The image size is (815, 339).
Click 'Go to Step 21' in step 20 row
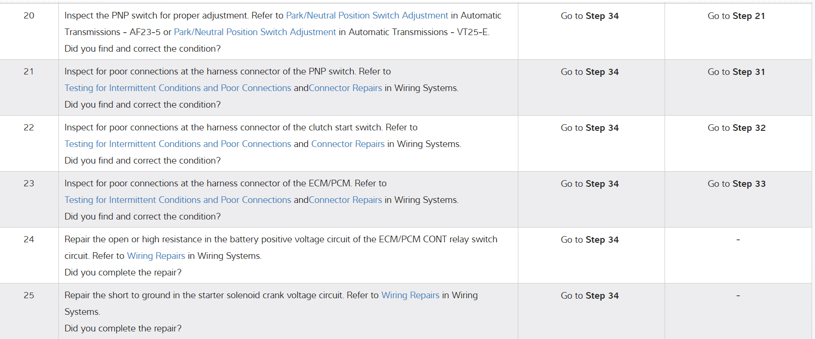(x=736, y=16)
